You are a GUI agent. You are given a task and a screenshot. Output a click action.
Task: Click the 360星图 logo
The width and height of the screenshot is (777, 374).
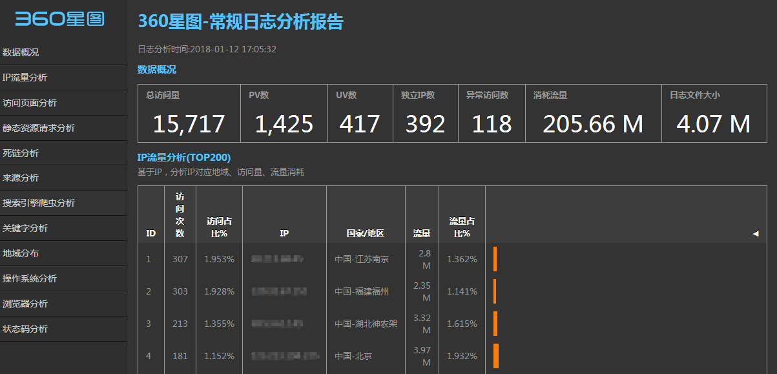(59, 19)
